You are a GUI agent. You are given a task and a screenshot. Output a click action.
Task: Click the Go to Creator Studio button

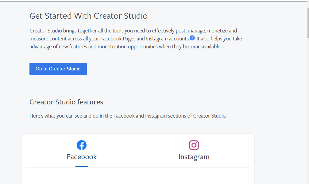point(58,69)
